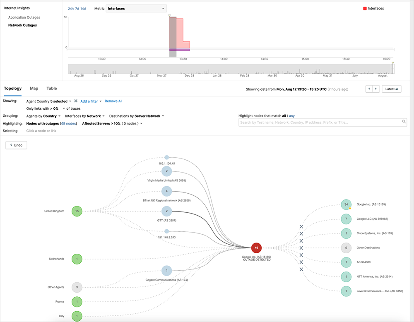The width and height of the screenshot is (414, 322).
Task: Click the GTT (AS 3257) interface node
Action: click(x=166, y=211)
